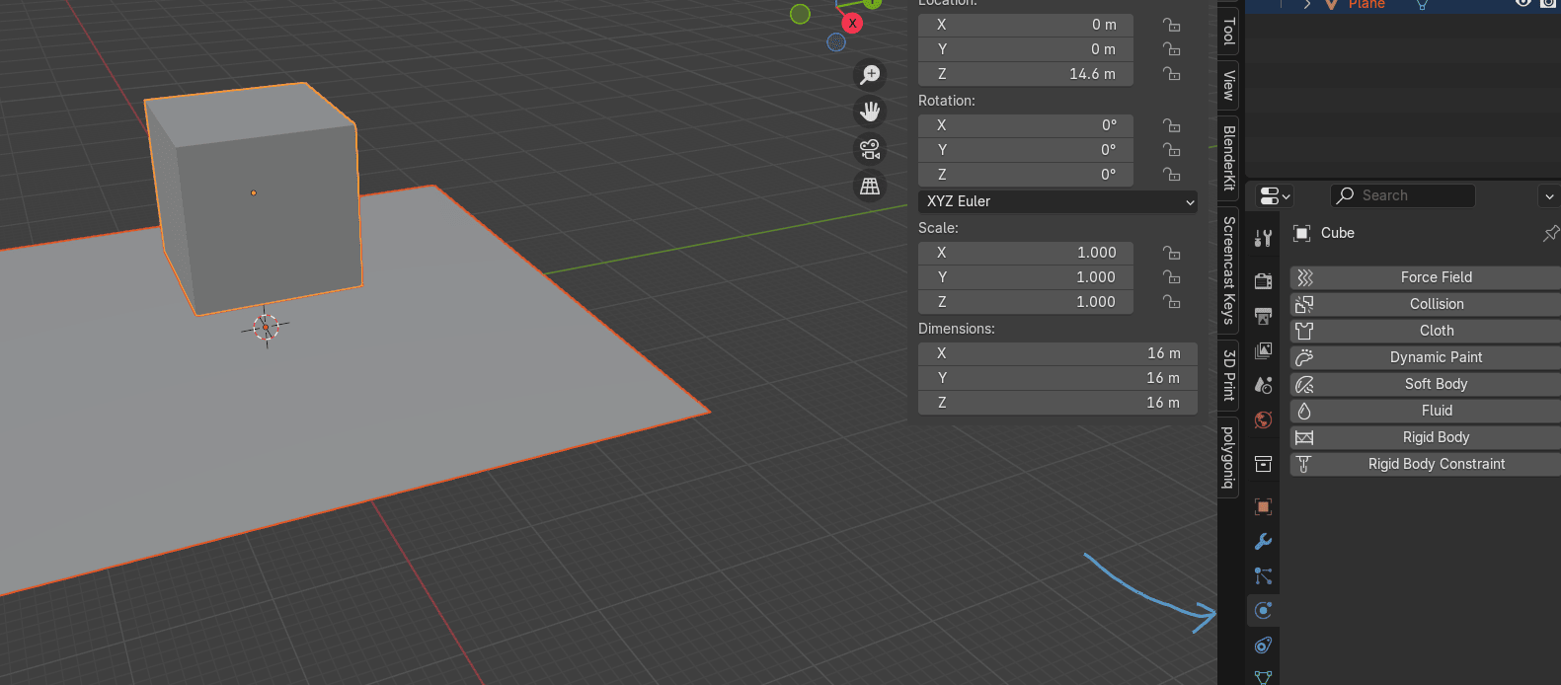Switch to the BlenderKit sidebar tab

[x=1228, y=158]
